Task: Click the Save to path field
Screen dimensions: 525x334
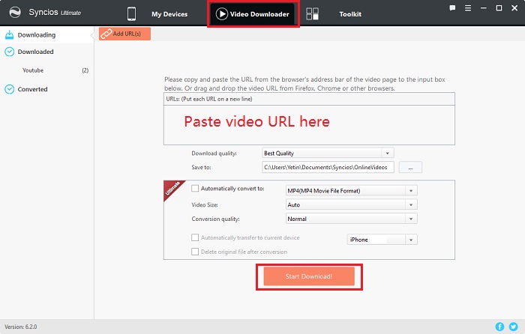Action: tap(328, 167)
